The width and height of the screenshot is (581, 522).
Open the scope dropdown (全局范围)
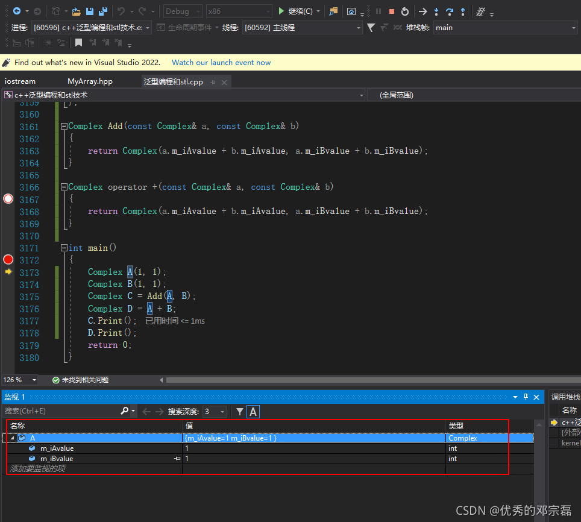[x=474, y=95]
